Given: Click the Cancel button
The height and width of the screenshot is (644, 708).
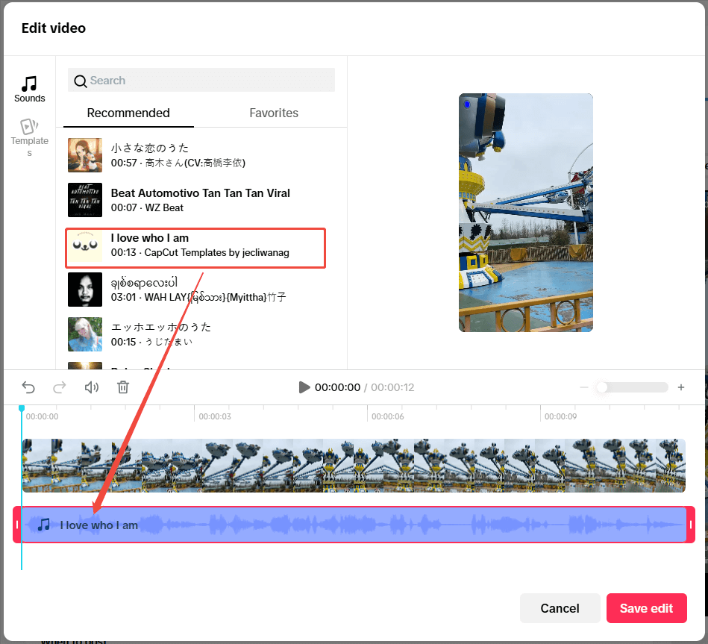Looking at the screenshot, I should [x=560, y=608].
